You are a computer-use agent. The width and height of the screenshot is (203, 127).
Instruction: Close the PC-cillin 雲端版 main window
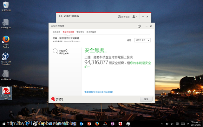[x=147, y=17]
